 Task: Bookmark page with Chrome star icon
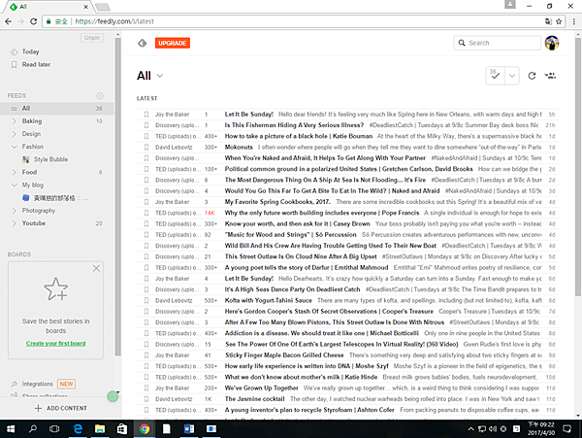click(x=559, y=21)
